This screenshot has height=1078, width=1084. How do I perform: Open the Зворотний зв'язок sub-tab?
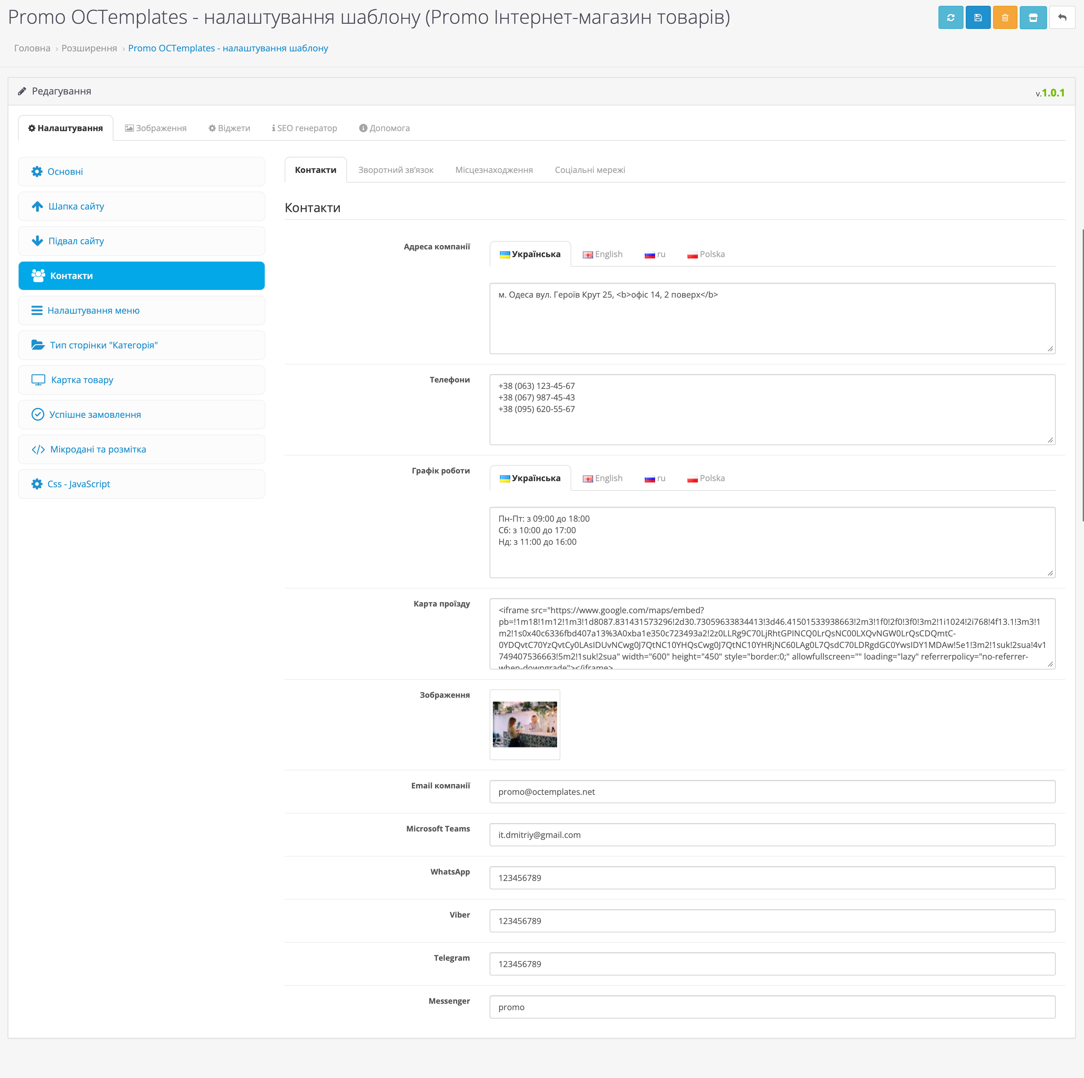click(395, 170)
